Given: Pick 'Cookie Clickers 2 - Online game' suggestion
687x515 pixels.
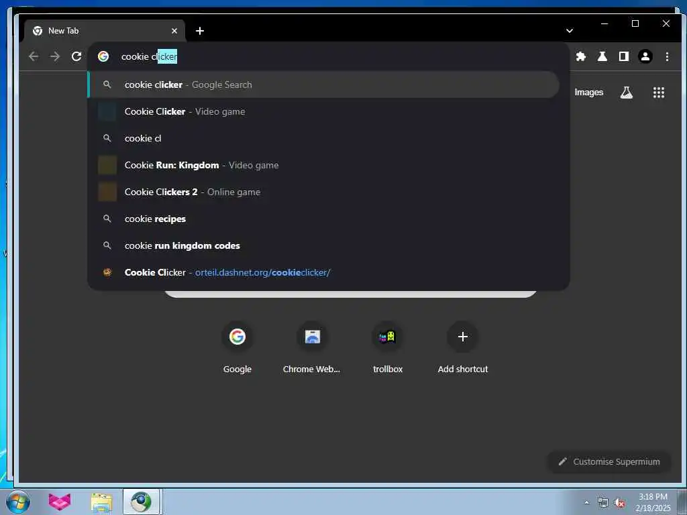Looking at the screenshot, I should 323,192.
